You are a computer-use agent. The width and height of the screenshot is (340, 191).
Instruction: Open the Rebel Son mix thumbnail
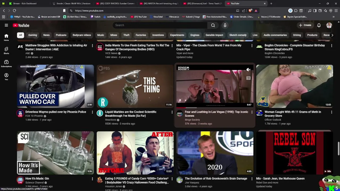[295, 153]
